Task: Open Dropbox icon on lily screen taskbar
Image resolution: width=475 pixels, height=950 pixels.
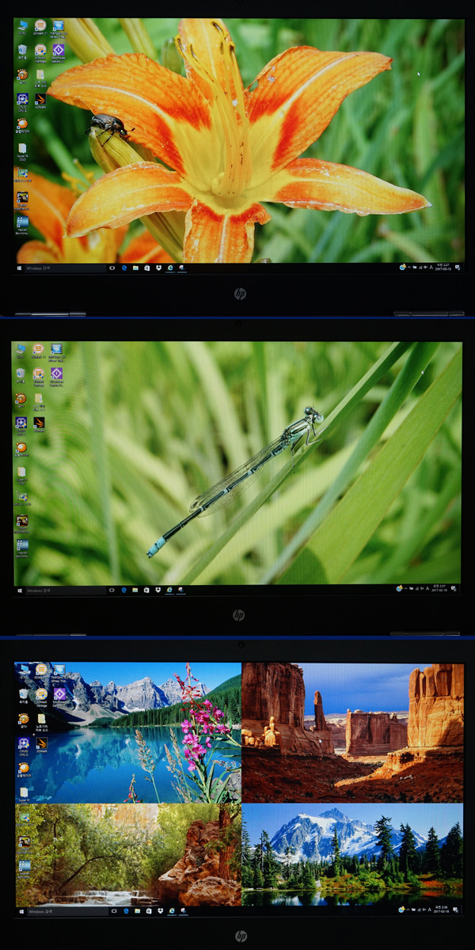Action: (x=158, y=268)
